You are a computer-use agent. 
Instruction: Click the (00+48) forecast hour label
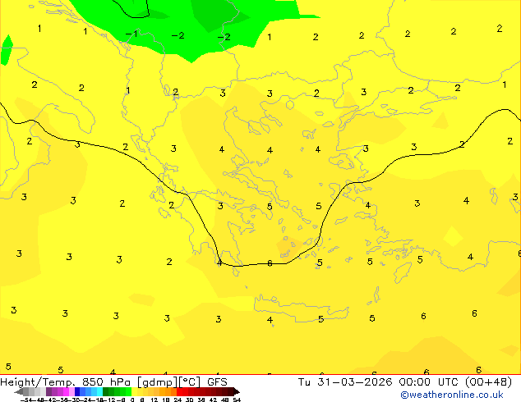pyautogui.click(x=488, y=382)
